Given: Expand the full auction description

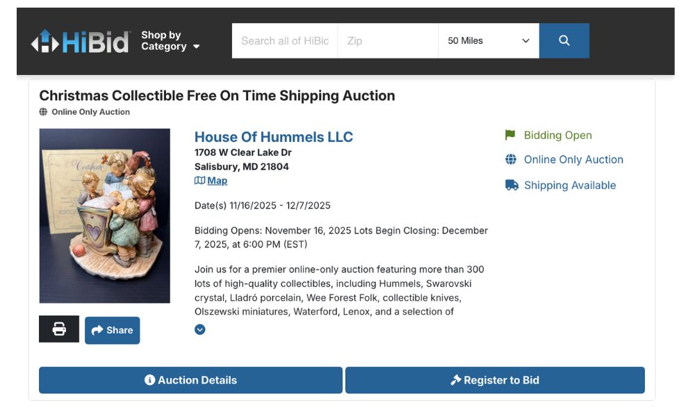Looking at the screenshot, I should tap(200, 329).
